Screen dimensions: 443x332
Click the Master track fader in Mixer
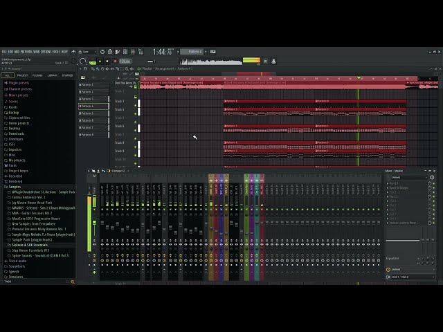coord(94,223)
